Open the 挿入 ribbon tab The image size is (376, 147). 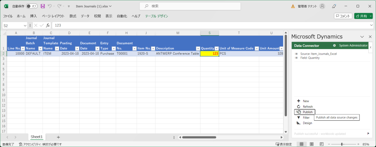33,16
